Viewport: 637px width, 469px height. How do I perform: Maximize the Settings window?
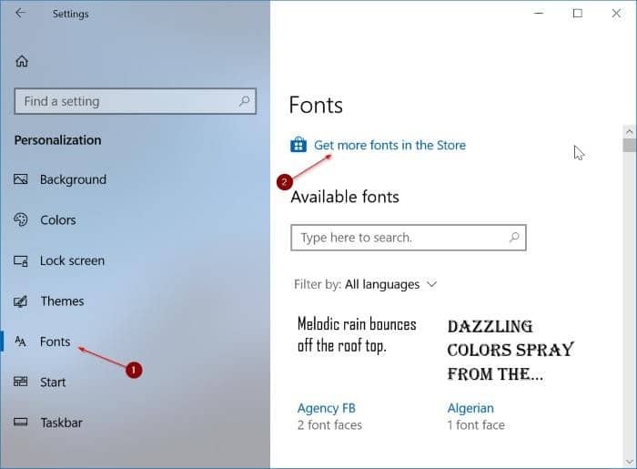(577, 14)
